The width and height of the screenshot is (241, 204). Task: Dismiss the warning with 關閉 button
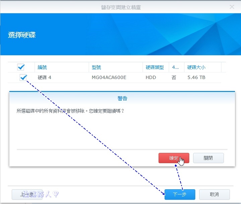point(209,158)
